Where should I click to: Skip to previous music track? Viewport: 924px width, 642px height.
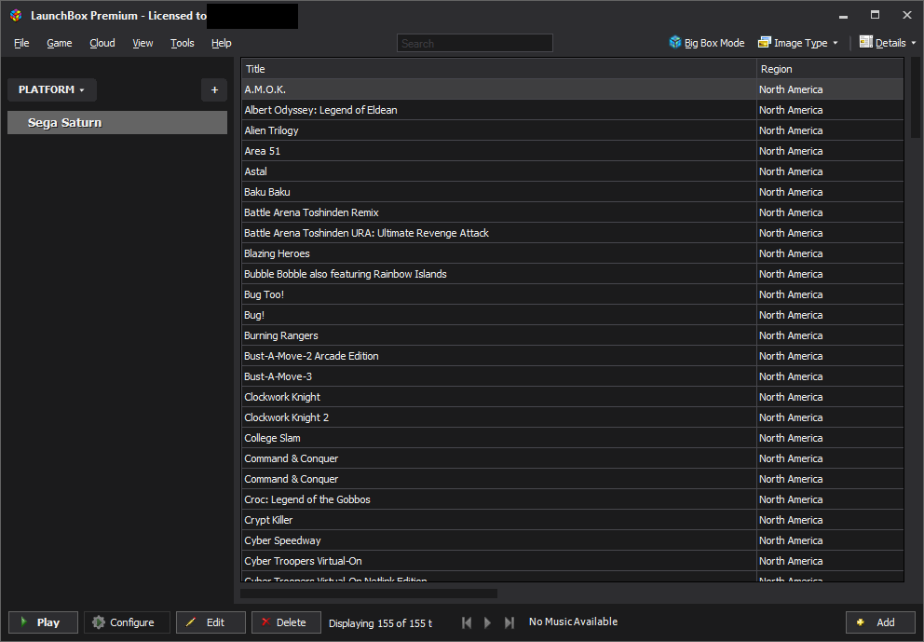(x=467, y=622)
